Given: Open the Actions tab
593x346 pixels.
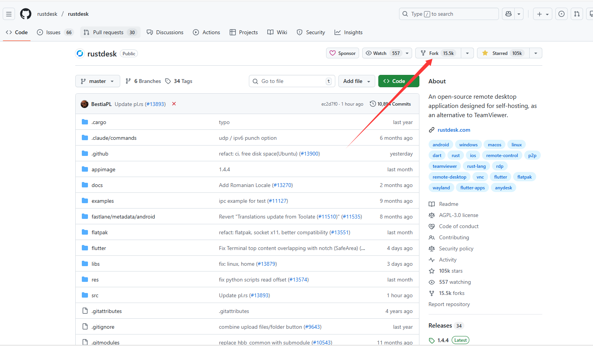Looking at the screenshot, I should [x=207, y=32].
